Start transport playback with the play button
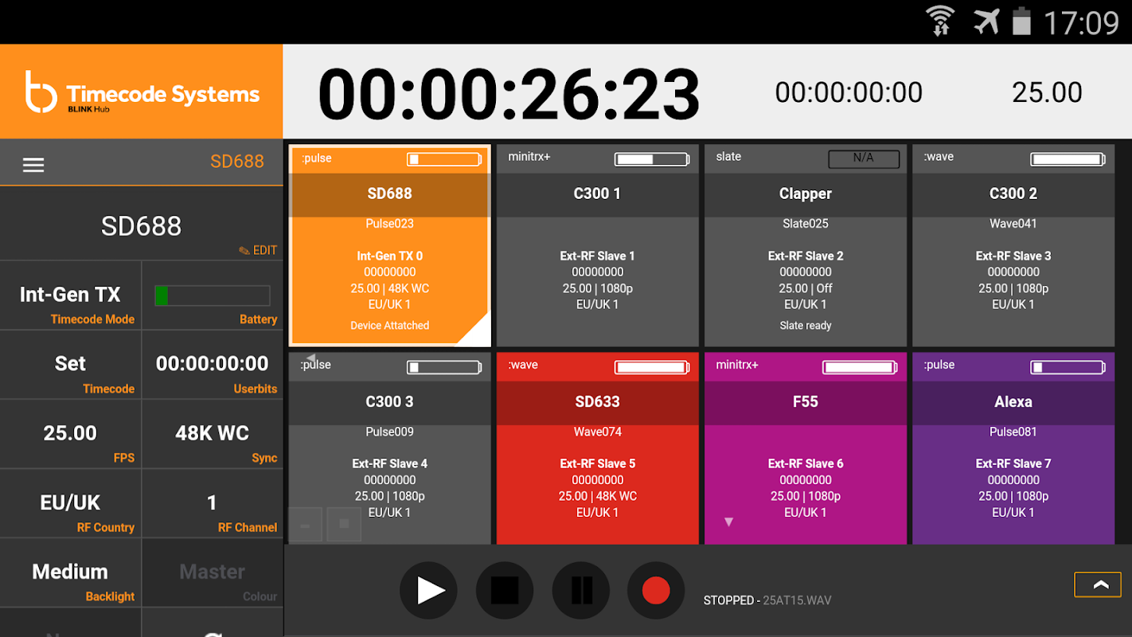The width and height of the screenshot is (1132, 637). [428, 590]
